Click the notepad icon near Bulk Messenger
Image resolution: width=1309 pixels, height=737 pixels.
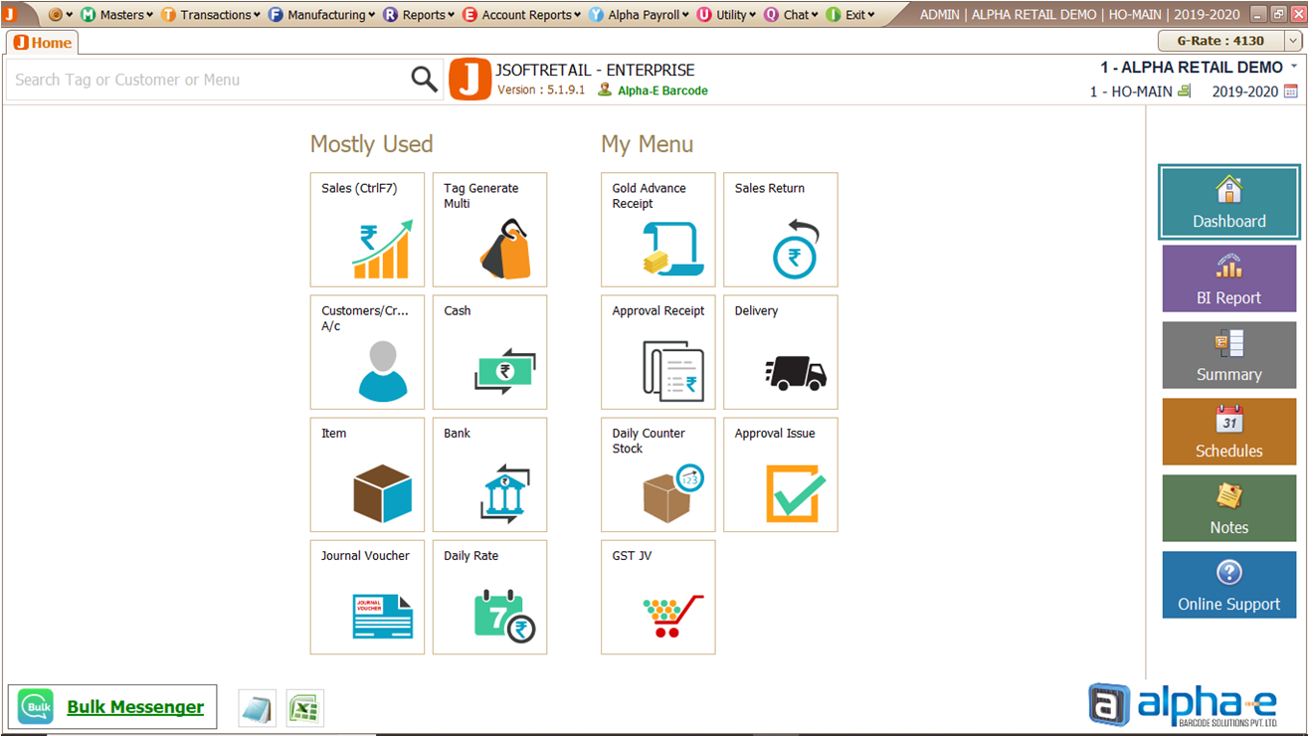click(x=258, y=708)
